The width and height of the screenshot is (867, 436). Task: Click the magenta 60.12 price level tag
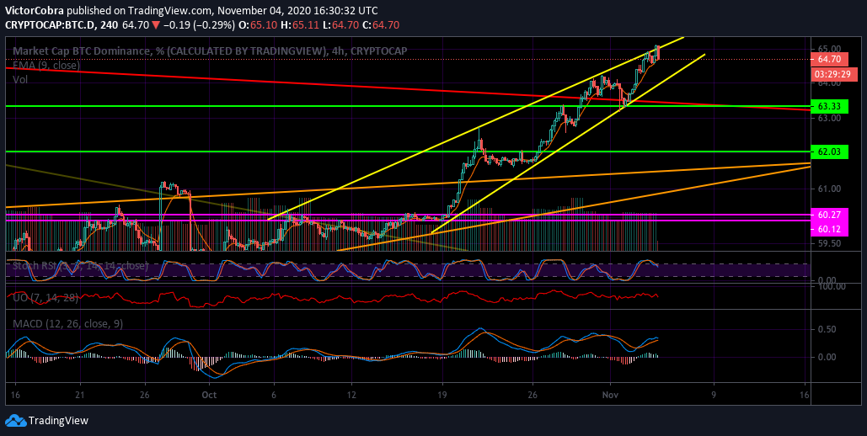(x=828, y=229)
